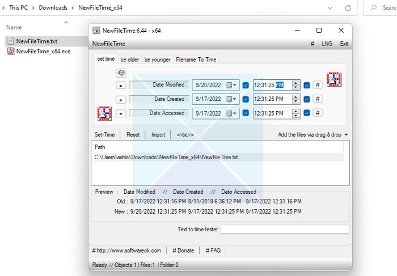
Task: Open 'Add the files via drag & drop' dropdown
Action: [x=313, y=134]
